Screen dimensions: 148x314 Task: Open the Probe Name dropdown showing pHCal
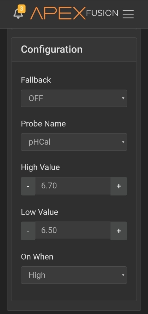pyautogui.click(x=74, y=142)
